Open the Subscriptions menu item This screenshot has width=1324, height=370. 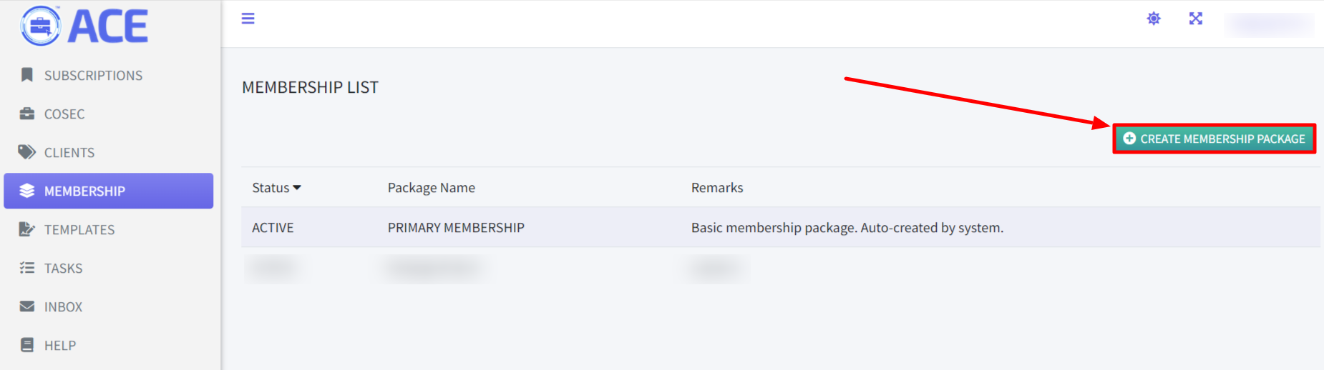tap(93, 76)
